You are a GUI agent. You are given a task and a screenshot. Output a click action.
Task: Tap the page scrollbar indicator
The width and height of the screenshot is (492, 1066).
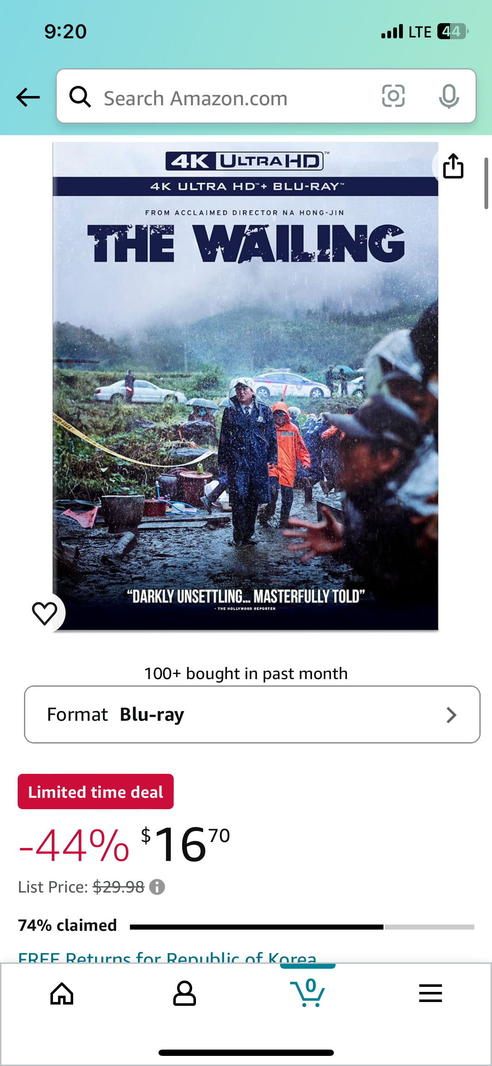(486, 184)
